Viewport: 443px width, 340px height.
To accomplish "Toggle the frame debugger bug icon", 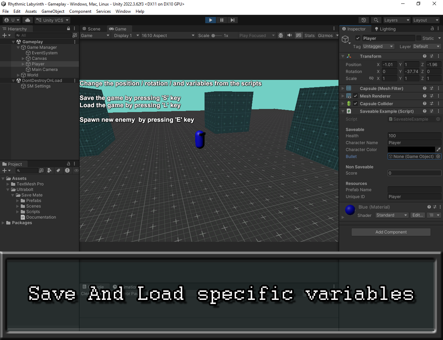I will pyautogui.click(x=281, y=35).
